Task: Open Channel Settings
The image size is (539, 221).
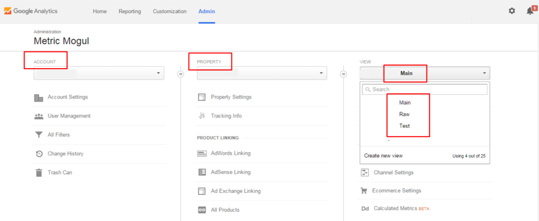Action: pos(393,173)
